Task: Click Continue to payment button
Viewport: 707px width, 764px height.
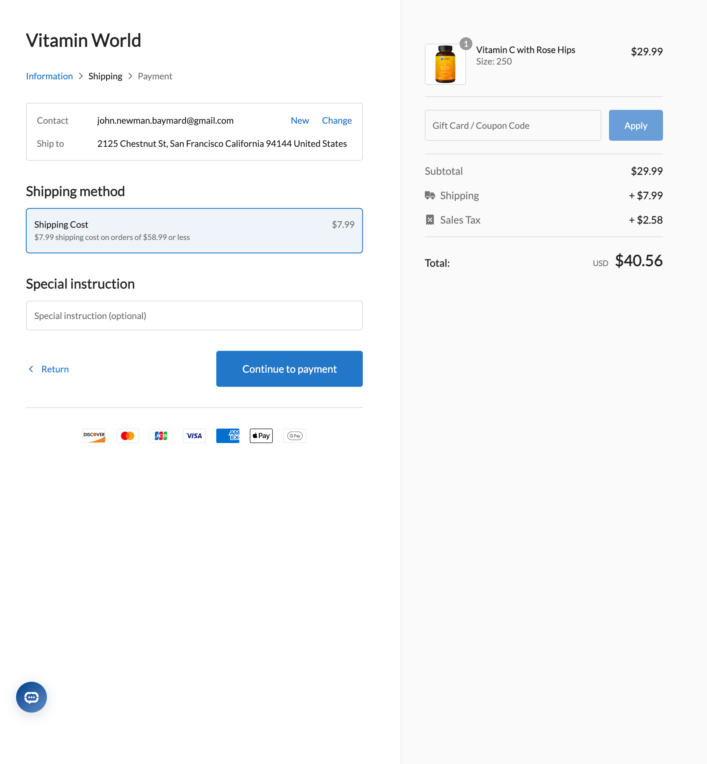Action: pyautogui.click(x=289, y=369)
